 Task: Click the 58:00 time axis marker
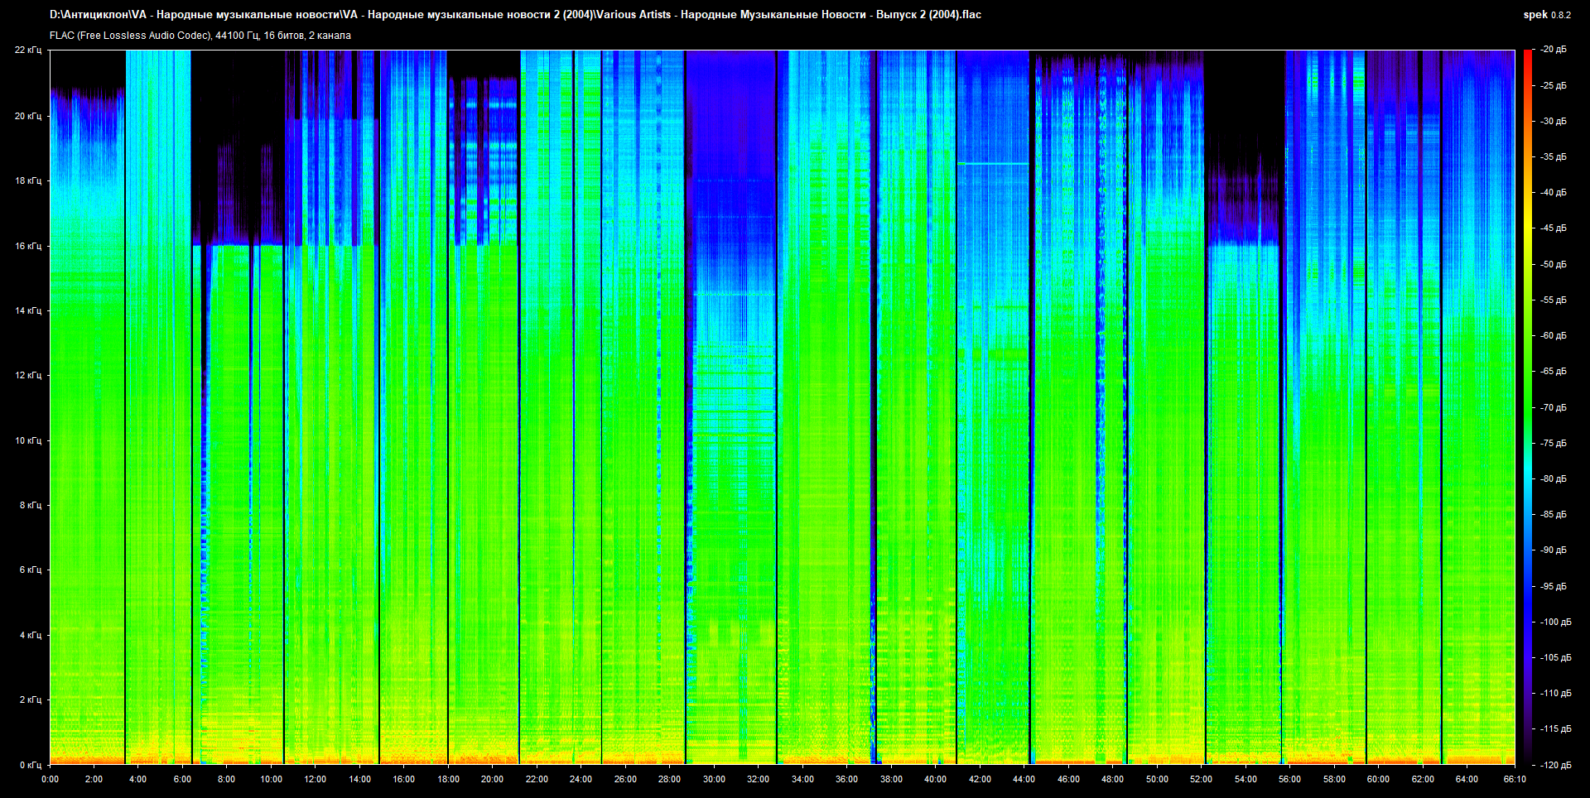point(1334,779)
